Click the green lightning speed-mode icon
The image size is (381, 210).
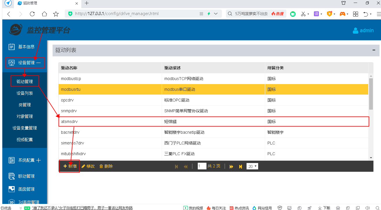(209, 14)
